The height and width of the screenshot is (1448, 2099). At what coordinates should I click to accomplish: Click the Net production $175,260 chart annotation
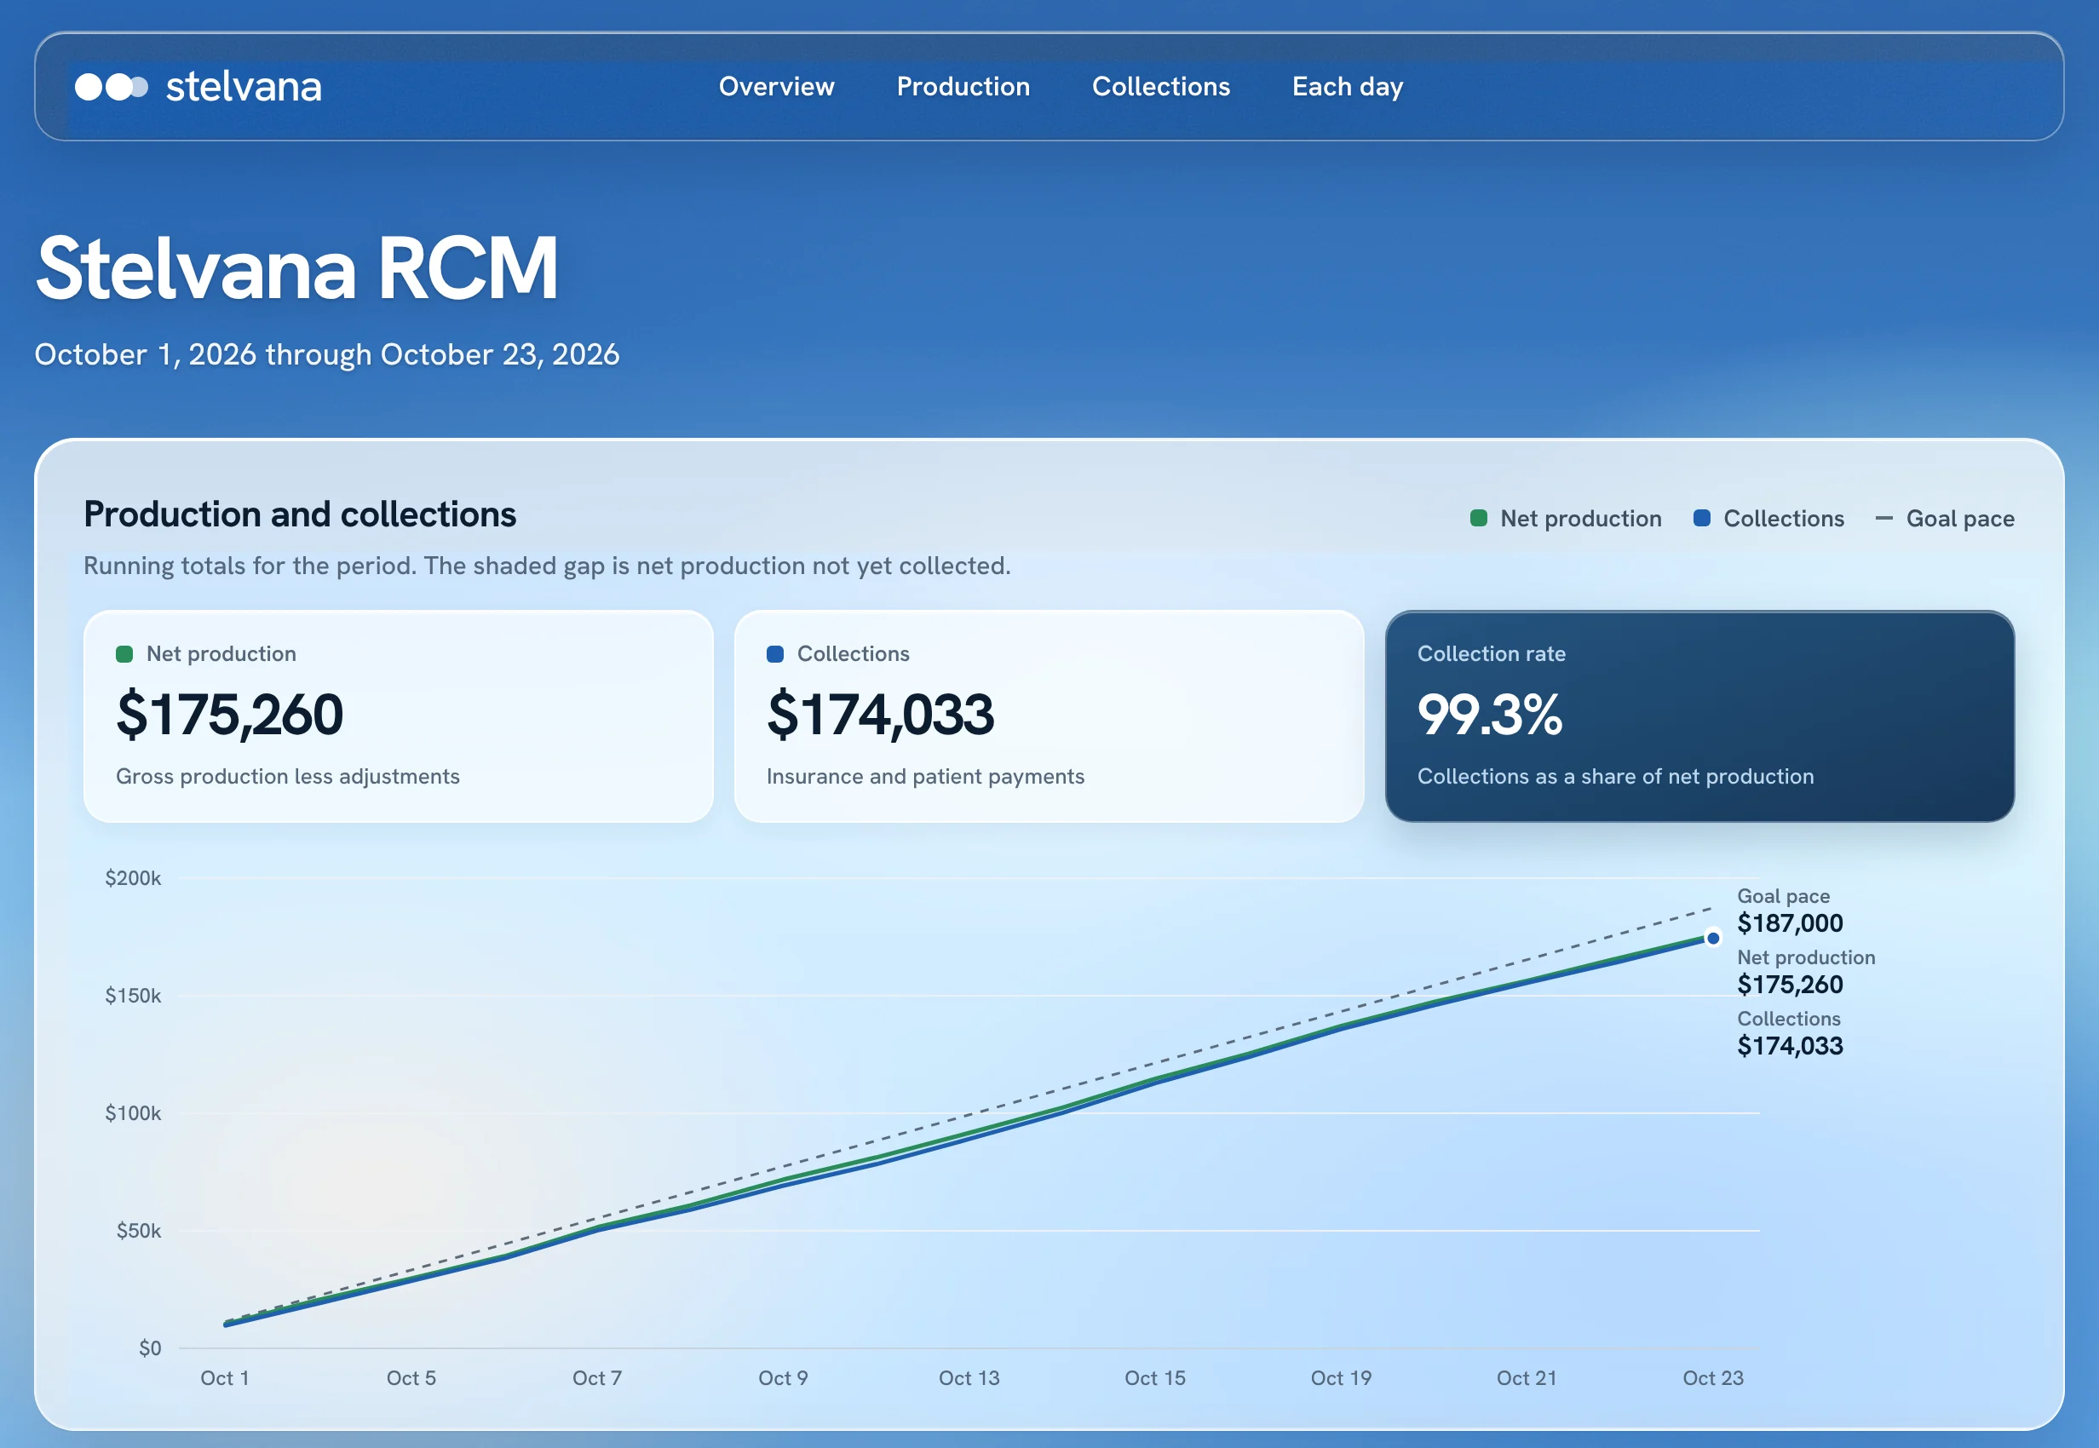pyautogui.click(x=1806, y=972)
